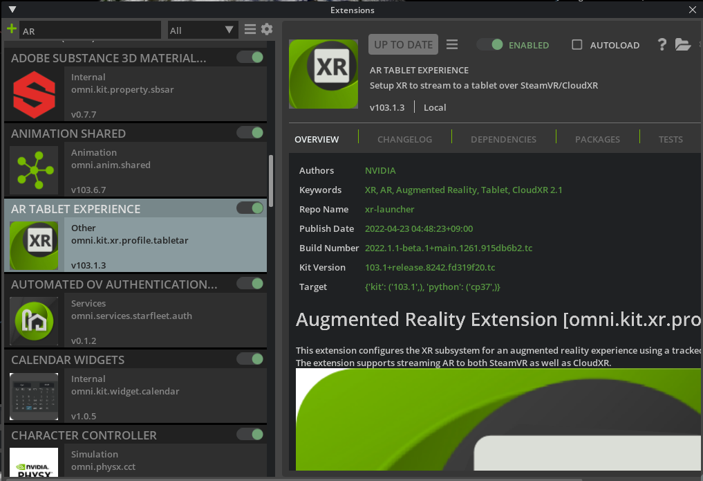Click the NVIDIA authors link
Image resolution: width=703 pixels, height=481 pixels.
(x=380, y=170)
